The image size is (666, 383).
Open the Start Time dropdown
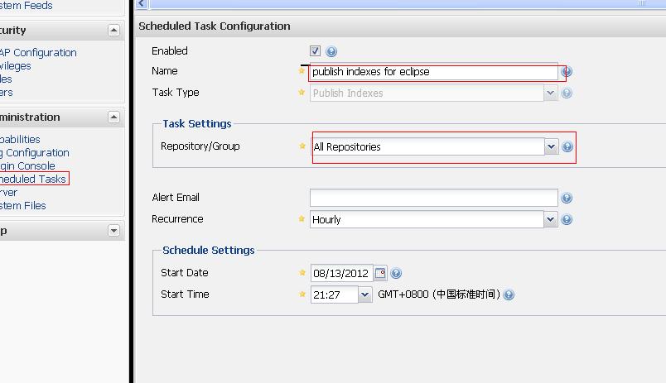click(x=365, y=294)
